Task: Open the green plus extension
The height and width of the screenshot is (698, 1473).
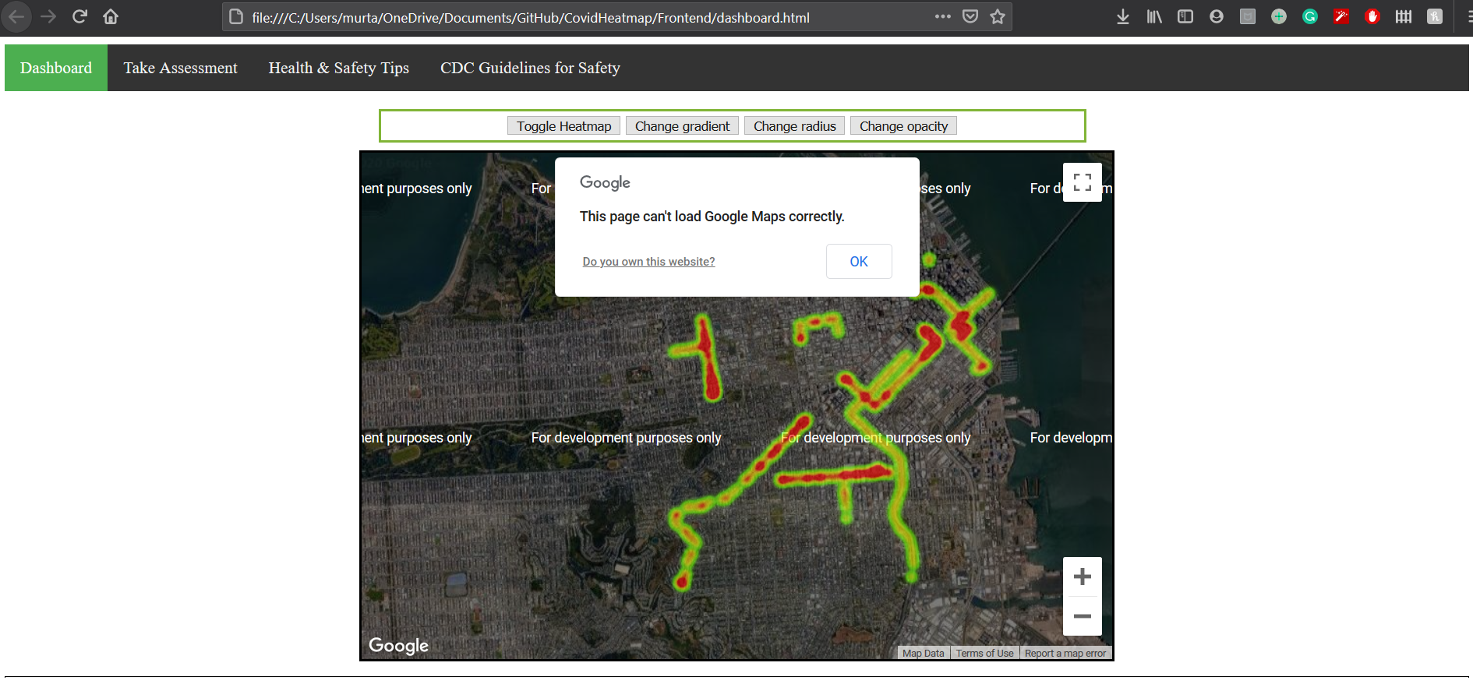Action: pyautogui.click(x=1279, y=16)
